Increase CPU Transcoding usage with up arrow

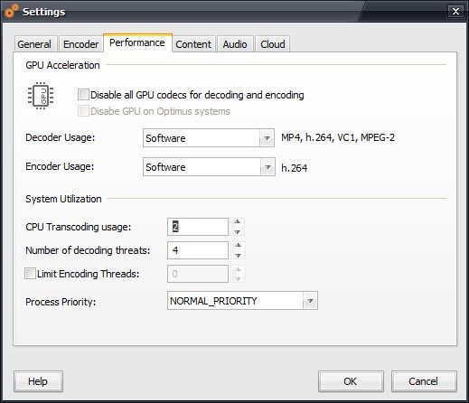[x=238, y=221]
